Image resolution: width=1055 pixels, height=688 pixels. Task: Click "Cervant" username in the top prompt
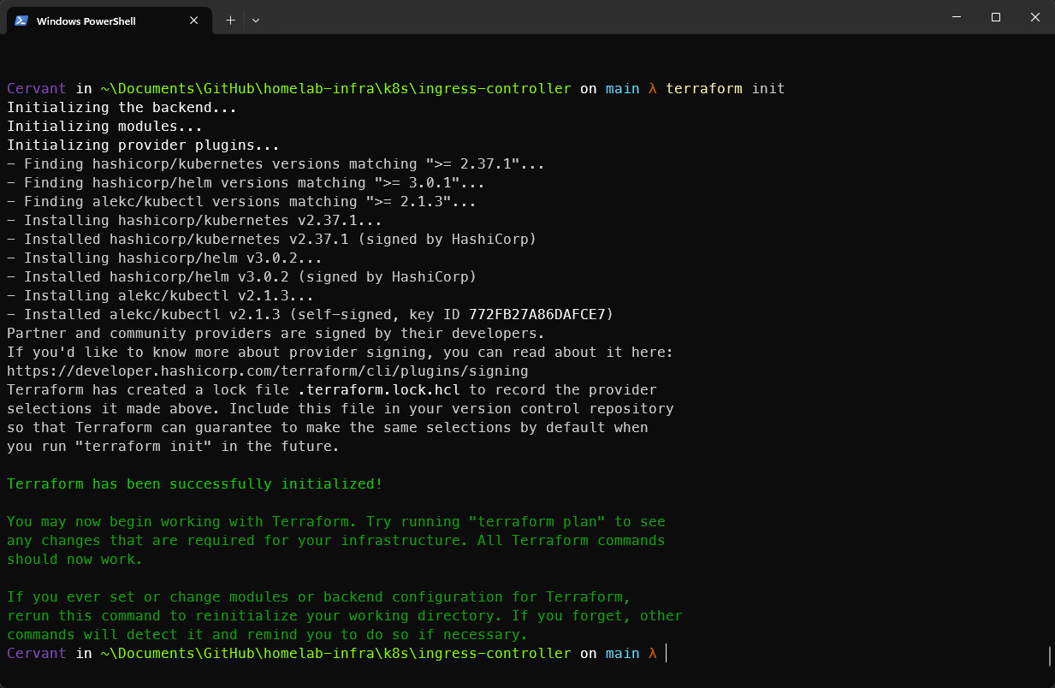[36, 89]
